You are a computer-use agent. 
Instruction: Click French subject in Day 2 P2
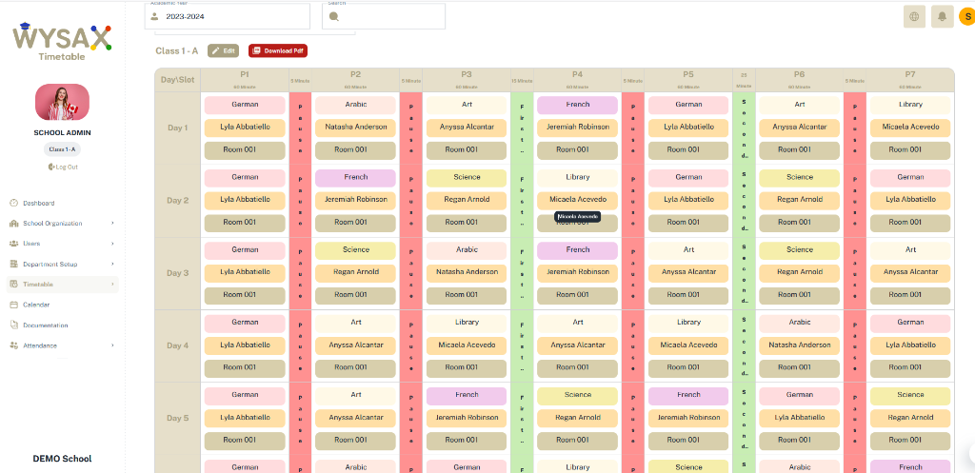(x=356, y=178)
